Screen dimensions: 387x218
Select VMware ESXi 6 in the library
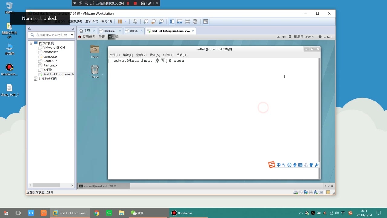54,48
